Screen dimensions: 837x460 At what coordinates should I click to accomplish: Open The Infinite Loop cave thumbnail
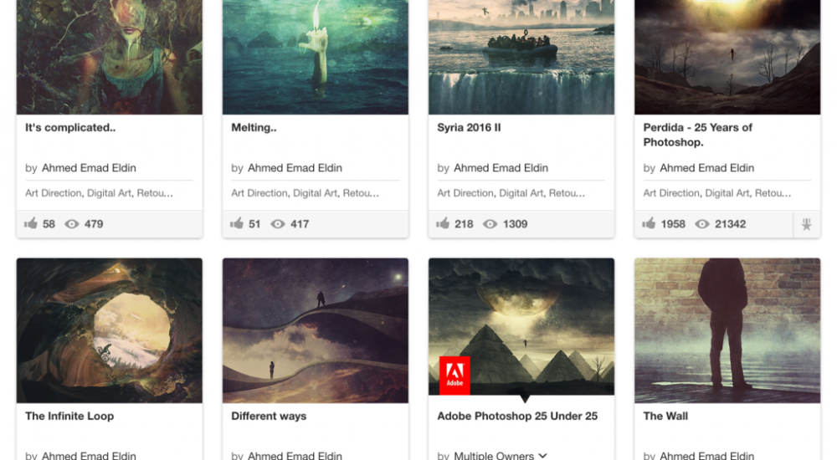110,330
